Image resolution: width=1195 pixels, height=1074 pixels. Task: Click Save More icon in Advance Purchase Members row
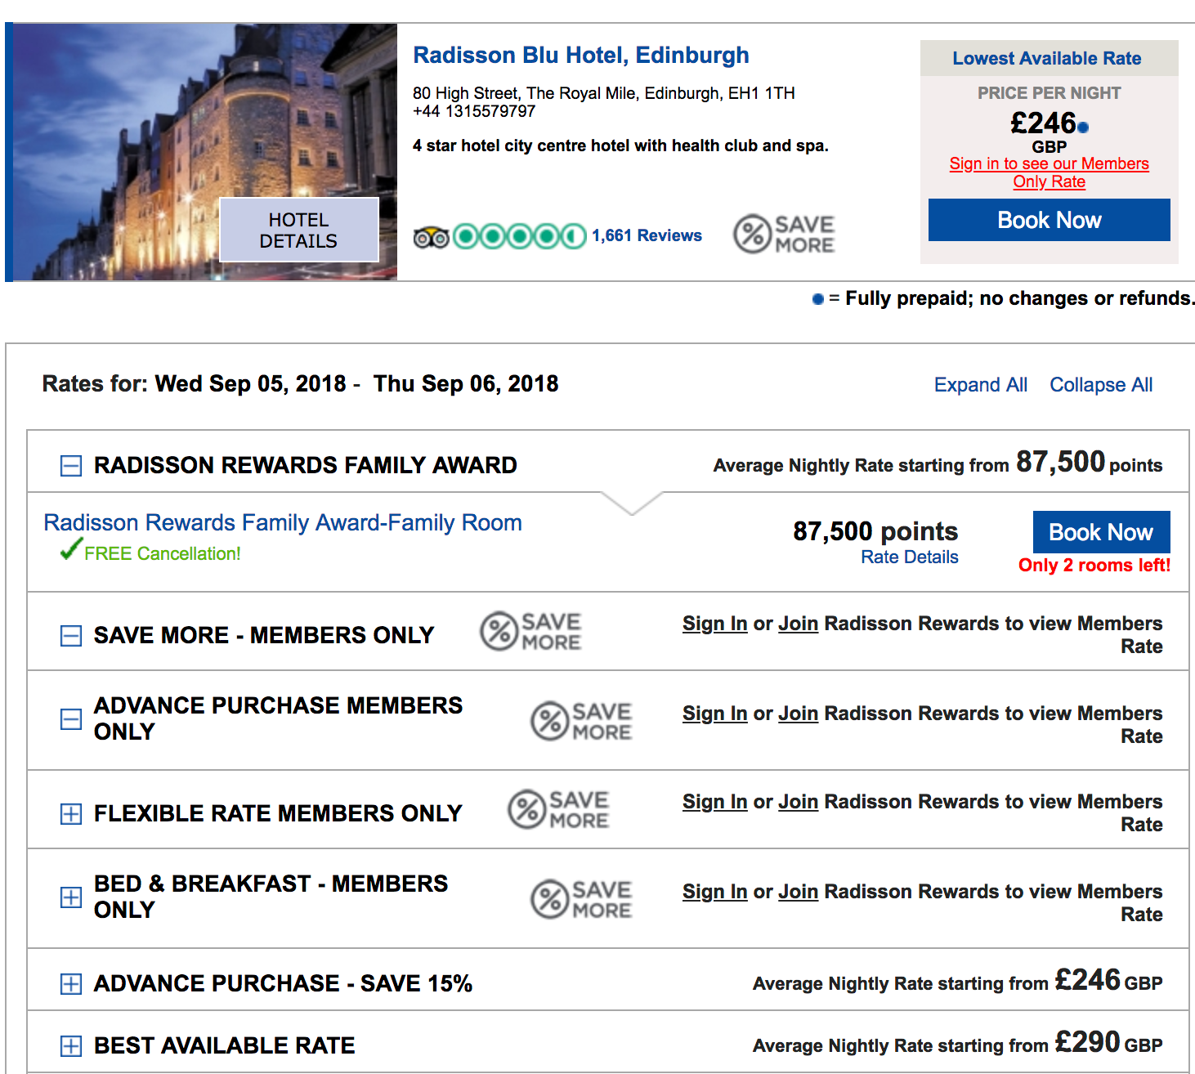tap(581, 721)
